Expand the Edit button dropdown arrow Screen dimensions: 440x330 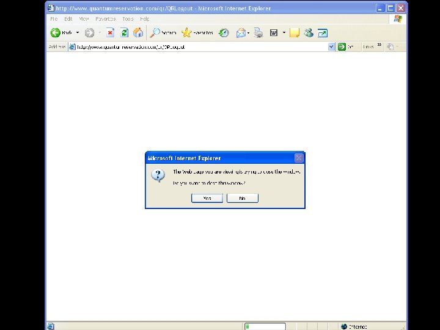tap(284, 33)
